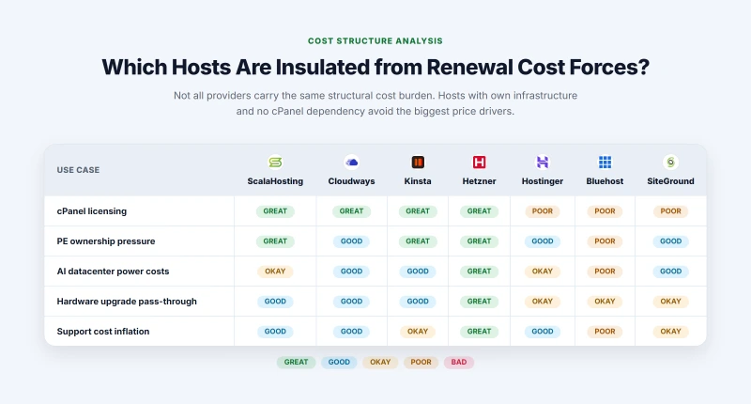
Task: Click Hostinger's cPanel licensing POOR badge
Action: pyautogui.click(x=543, y=211)
